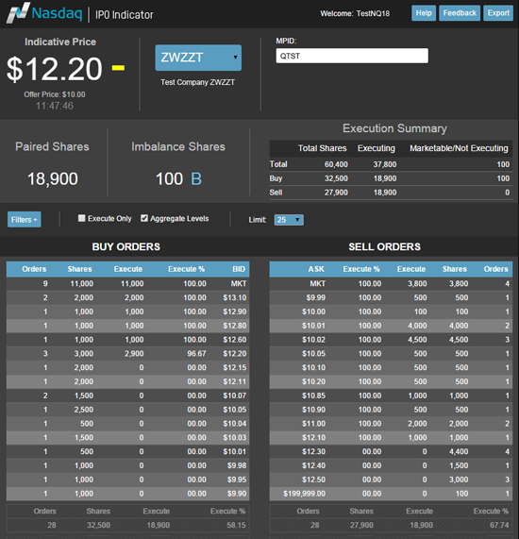Click the 67.74 sell execute percent total
This screenshot has width=519, height=539.
pyautogui.click(x=499, y=525)
